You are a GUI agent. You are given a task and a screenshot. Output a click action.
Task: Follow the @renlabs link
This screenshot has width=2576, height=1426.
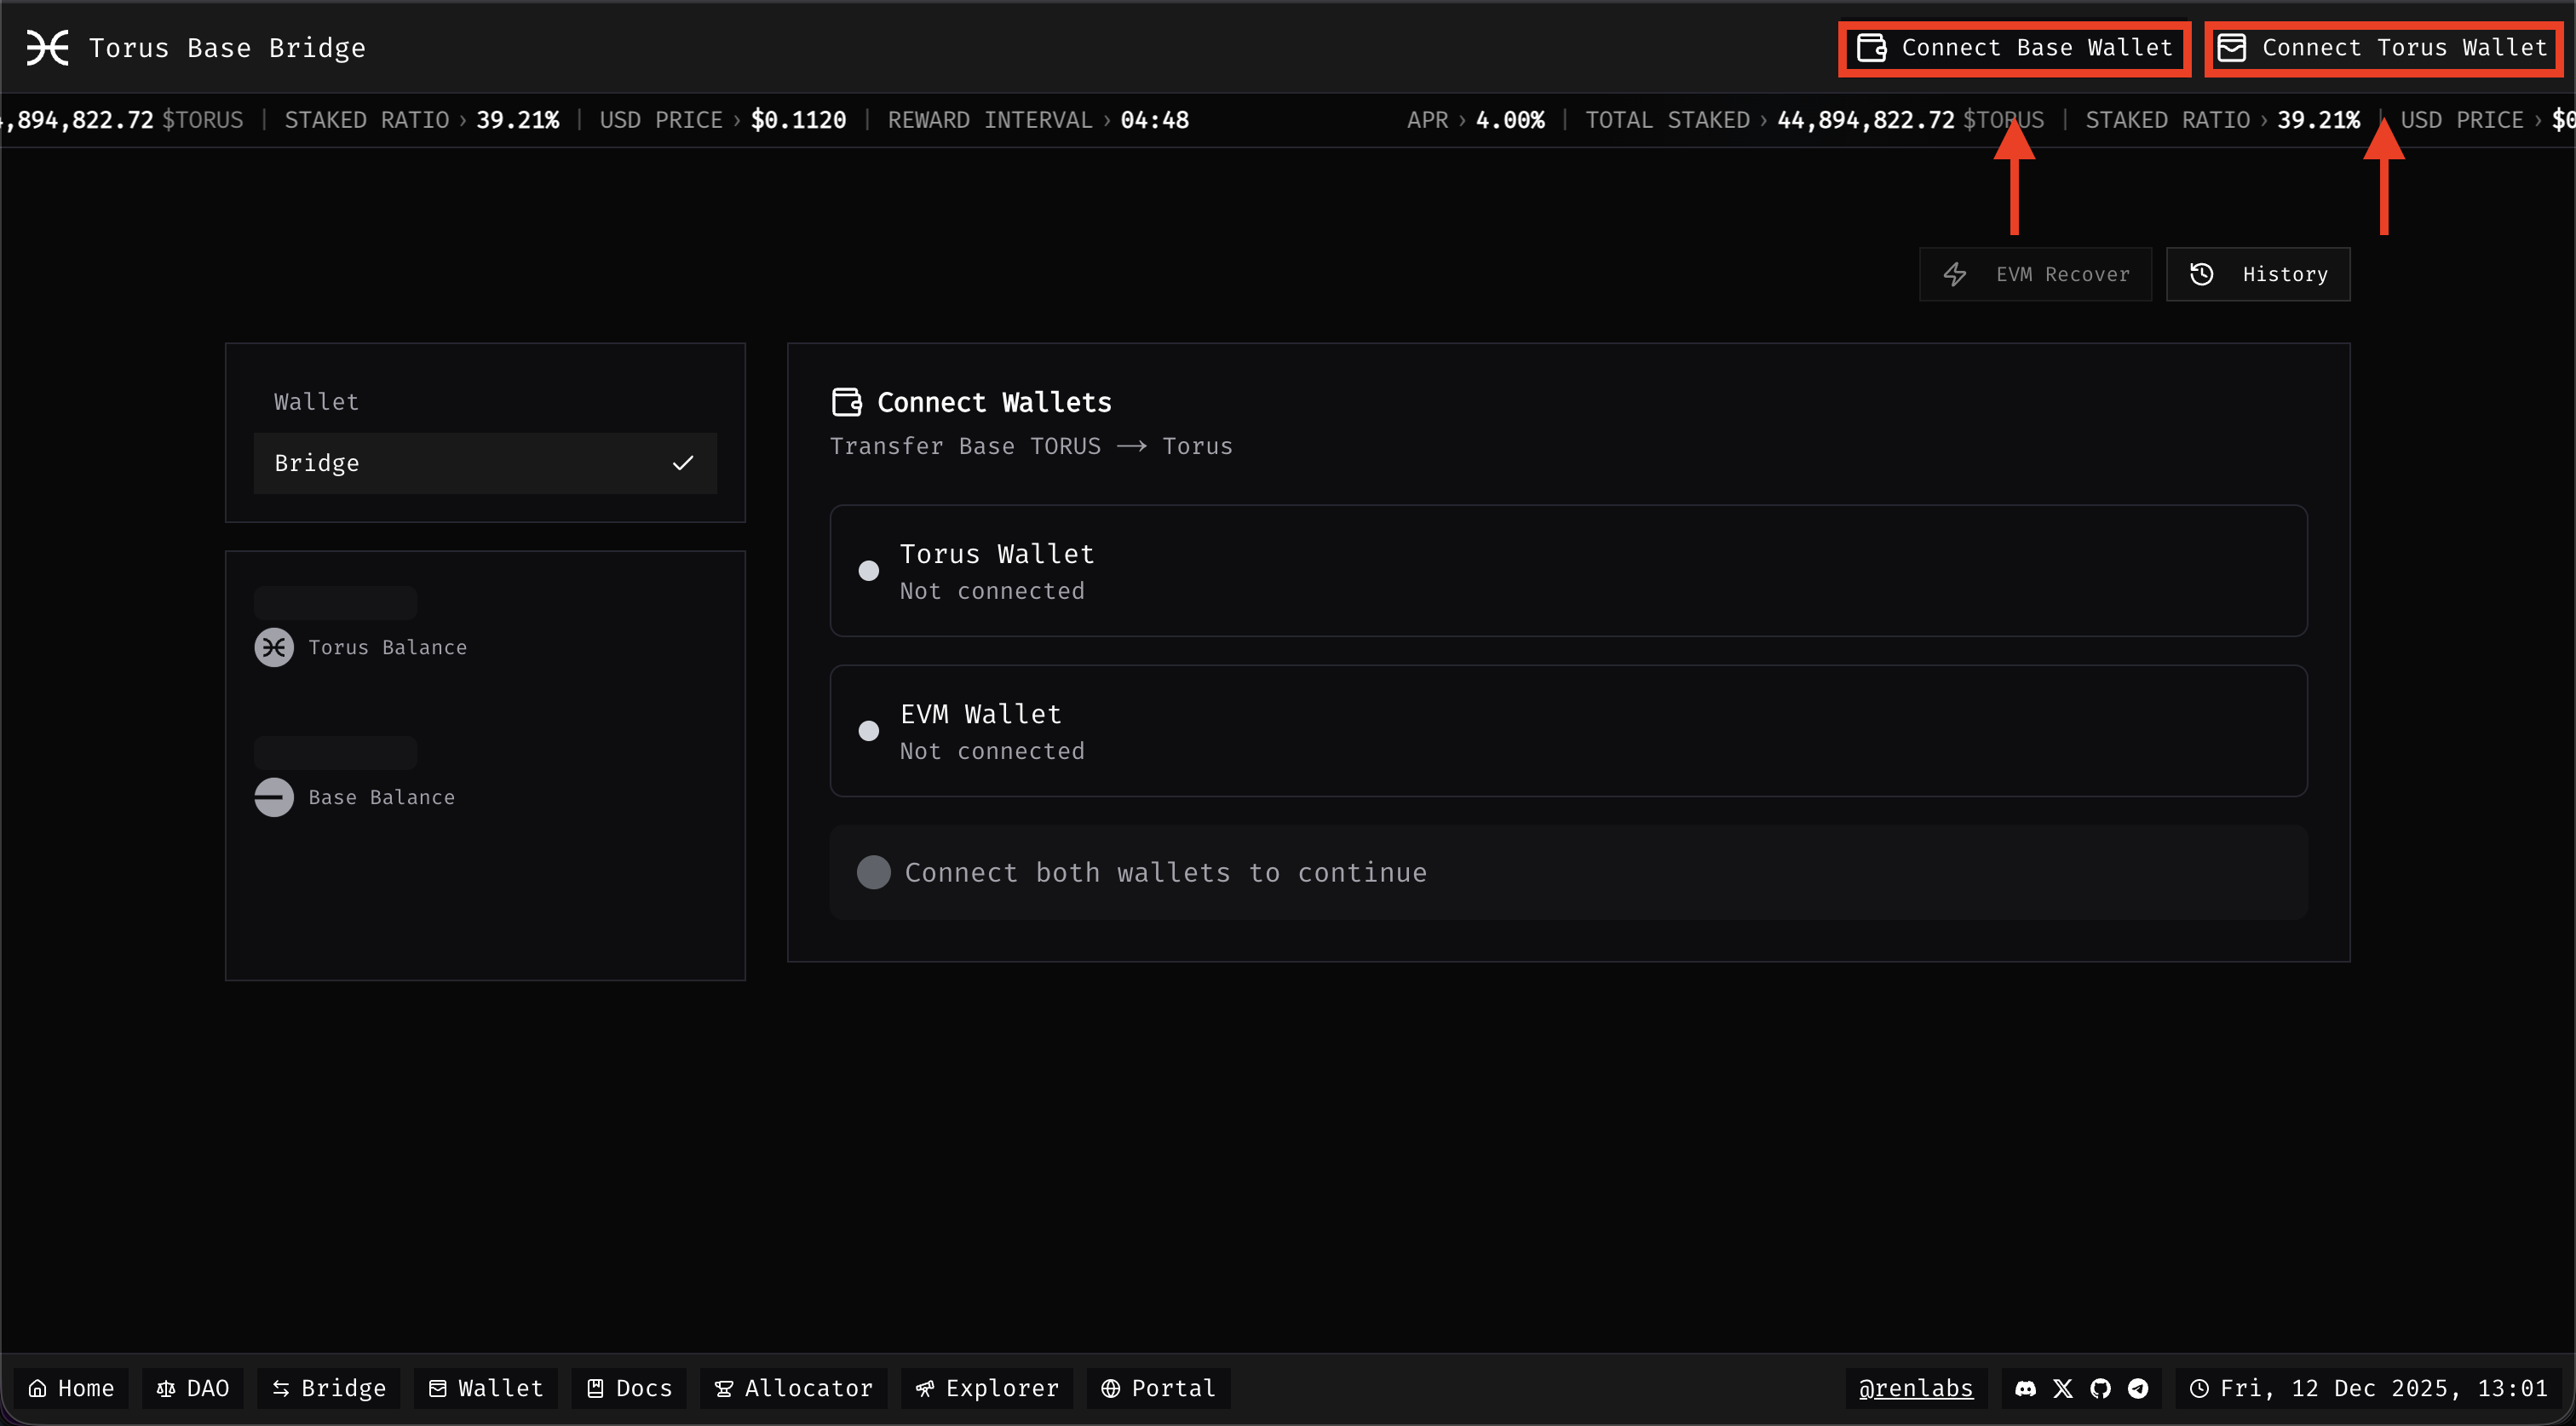[x=1916, y=1388]
